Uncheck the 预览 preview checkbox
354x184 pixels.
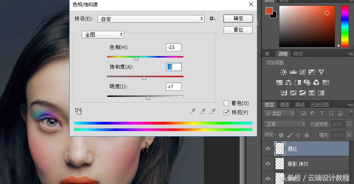pos(226,112)
